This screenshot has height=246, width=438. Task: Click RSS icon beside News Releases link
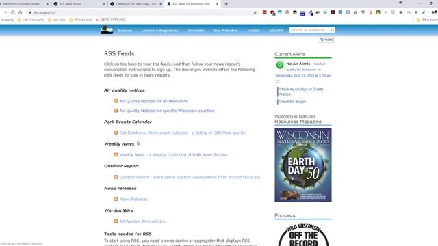coord(116,199)
